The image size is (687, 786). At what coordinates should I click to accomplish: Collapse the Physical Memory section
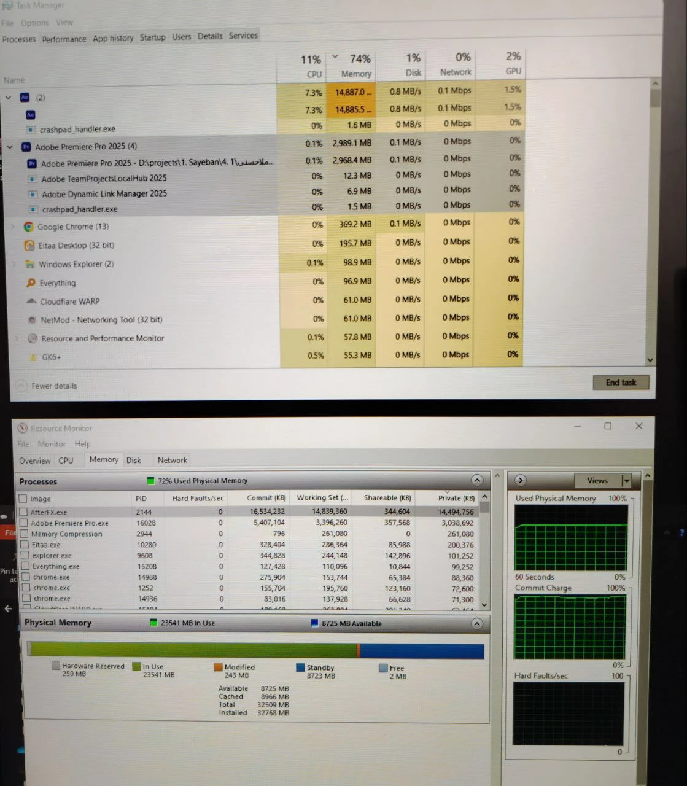pyautogui.click(x=477, y=623)
